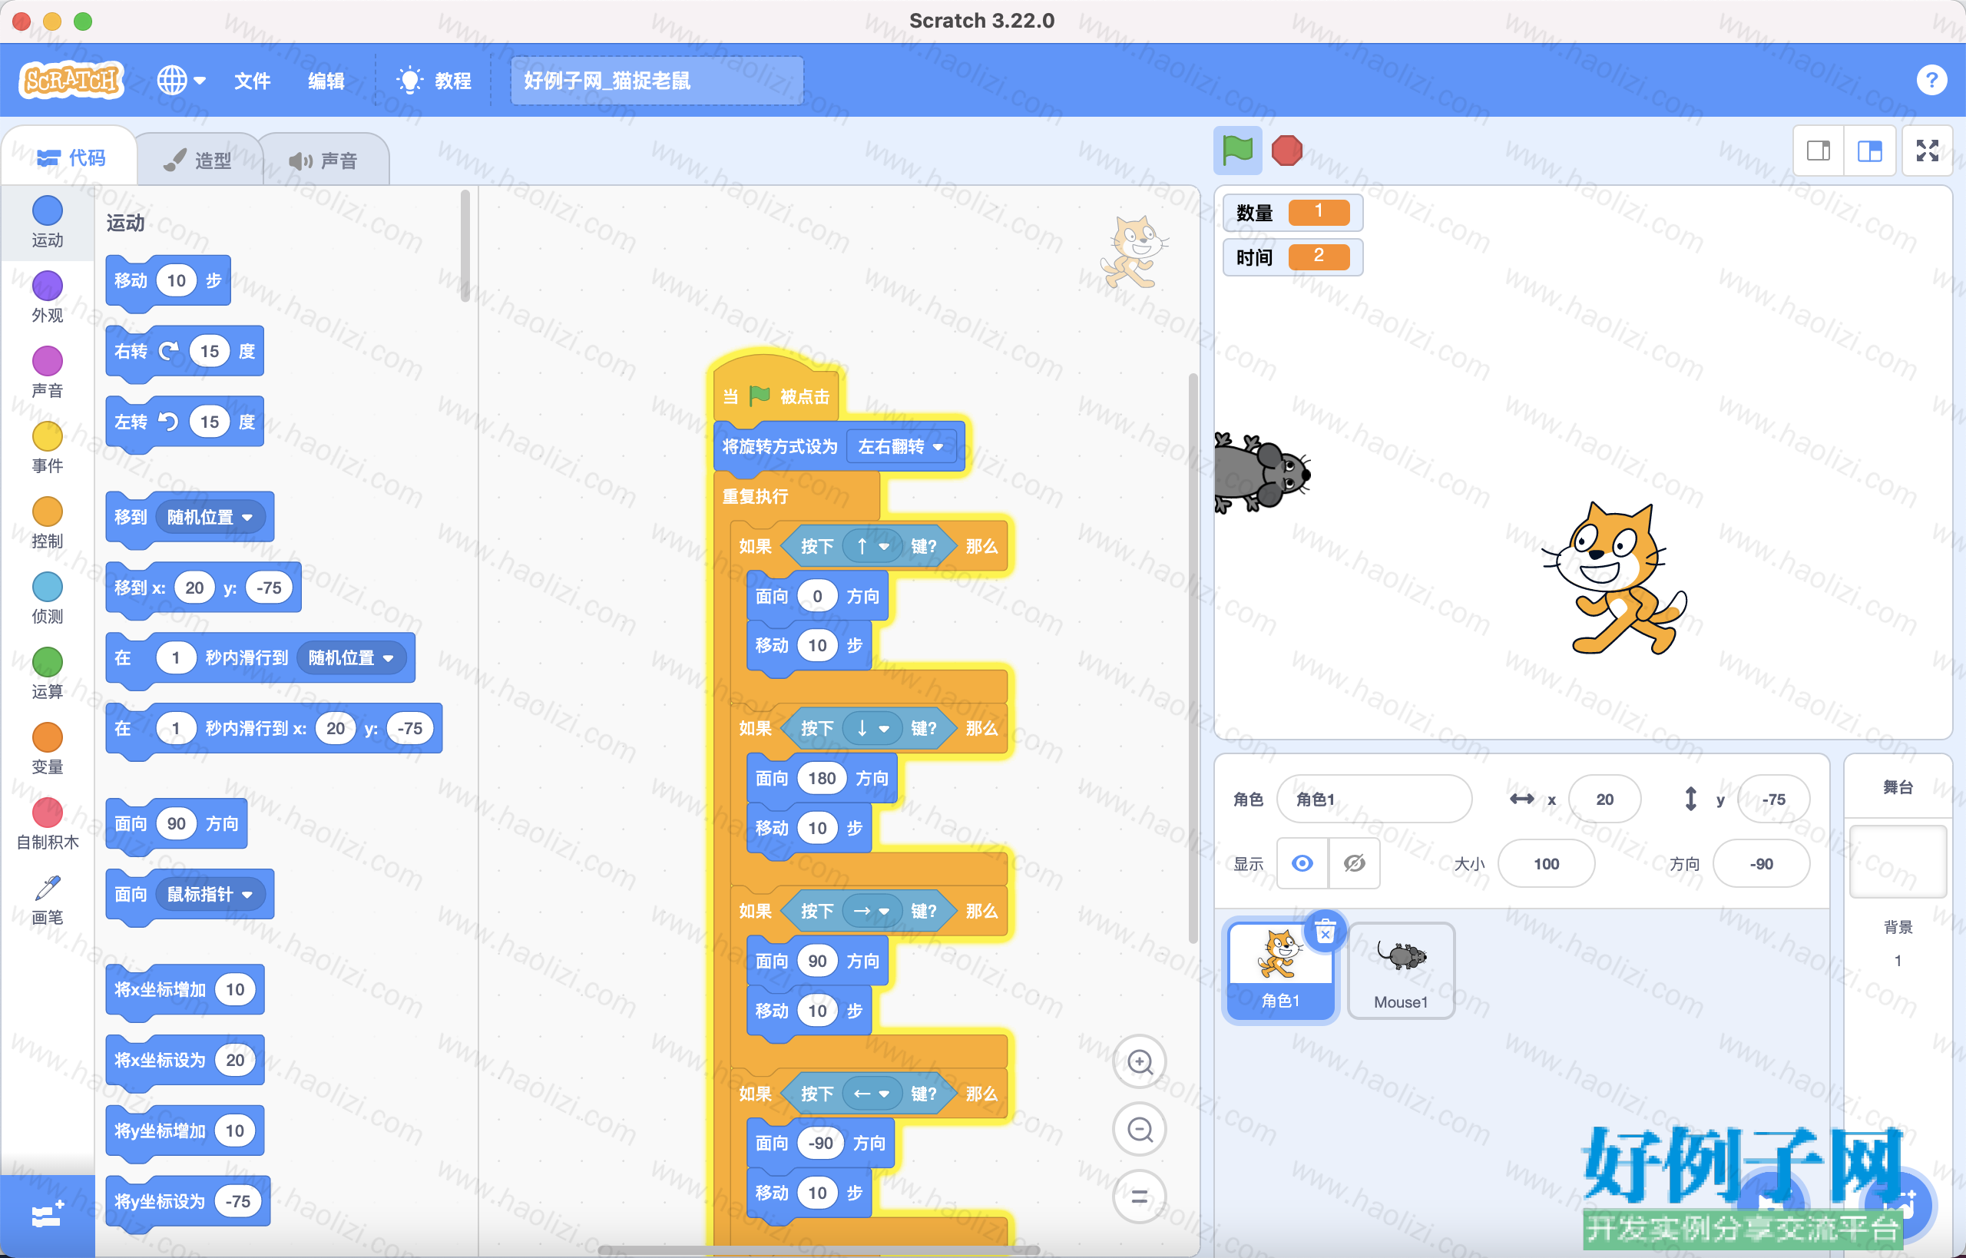
Task: Click the 时间 variable monitor on stage
Action: click(1292, 257)
